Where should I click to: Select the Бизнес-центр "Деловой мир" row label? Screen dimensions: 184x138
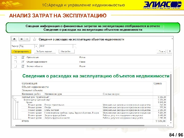[37, 100]
